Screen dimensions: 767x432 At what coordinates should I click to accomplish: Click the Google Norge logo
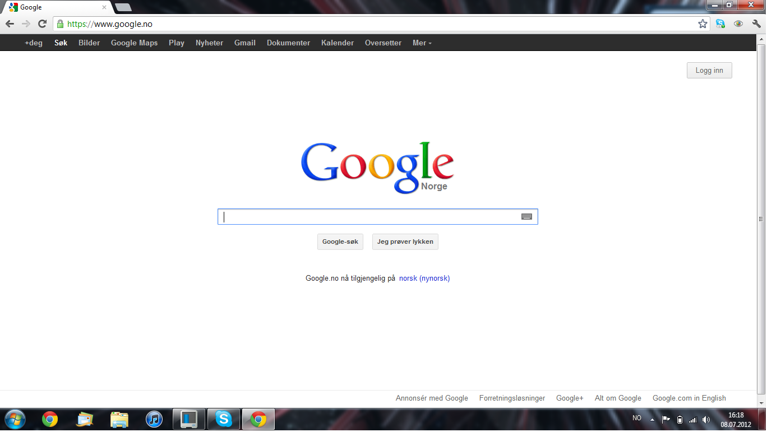pyautogui.click(x=377, y=167)
